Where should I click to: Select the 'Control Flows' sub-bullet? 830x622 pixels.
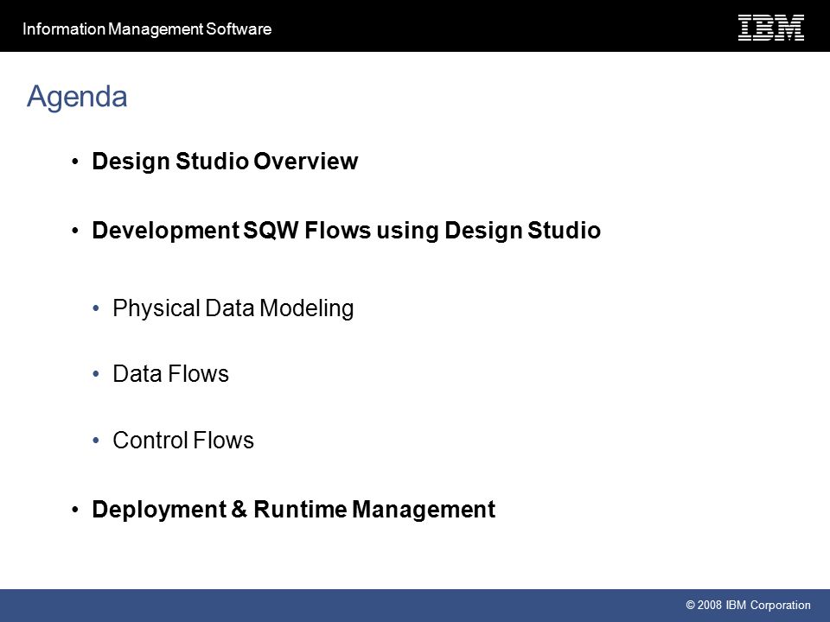click(183, 440)
